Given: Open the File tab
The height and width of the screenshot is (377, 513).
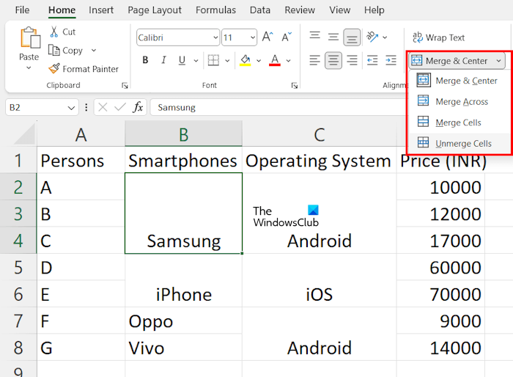Looking at the screenshot, I should [x=22, y=10].
